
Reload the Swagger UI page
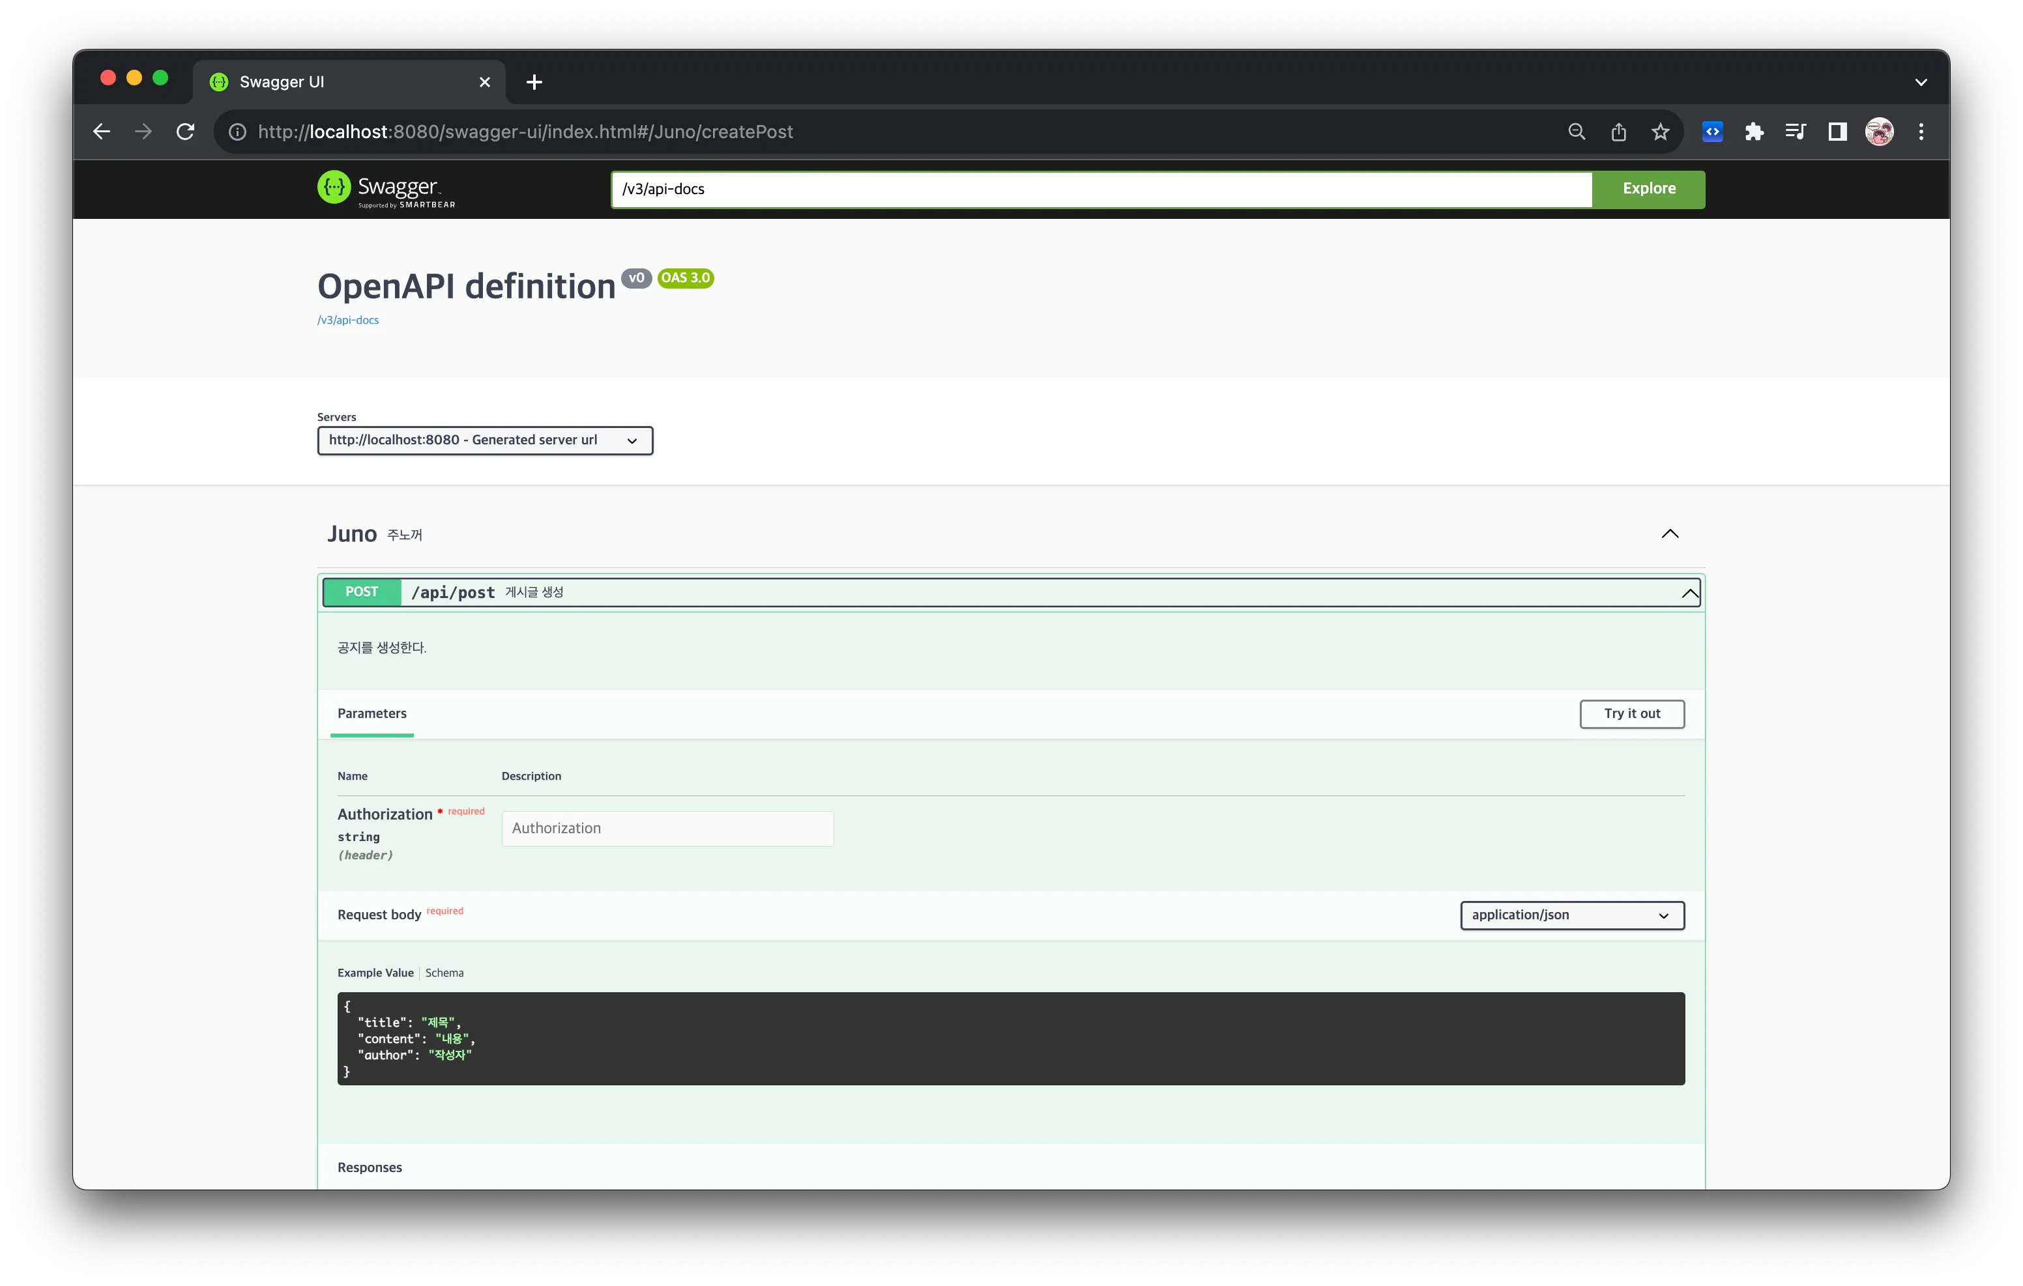tap(186, 132)
